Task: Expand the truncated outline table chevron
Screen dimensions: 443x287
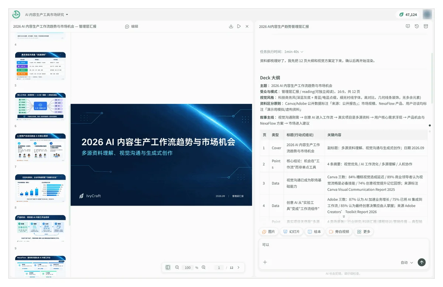Action: point(344,217)
